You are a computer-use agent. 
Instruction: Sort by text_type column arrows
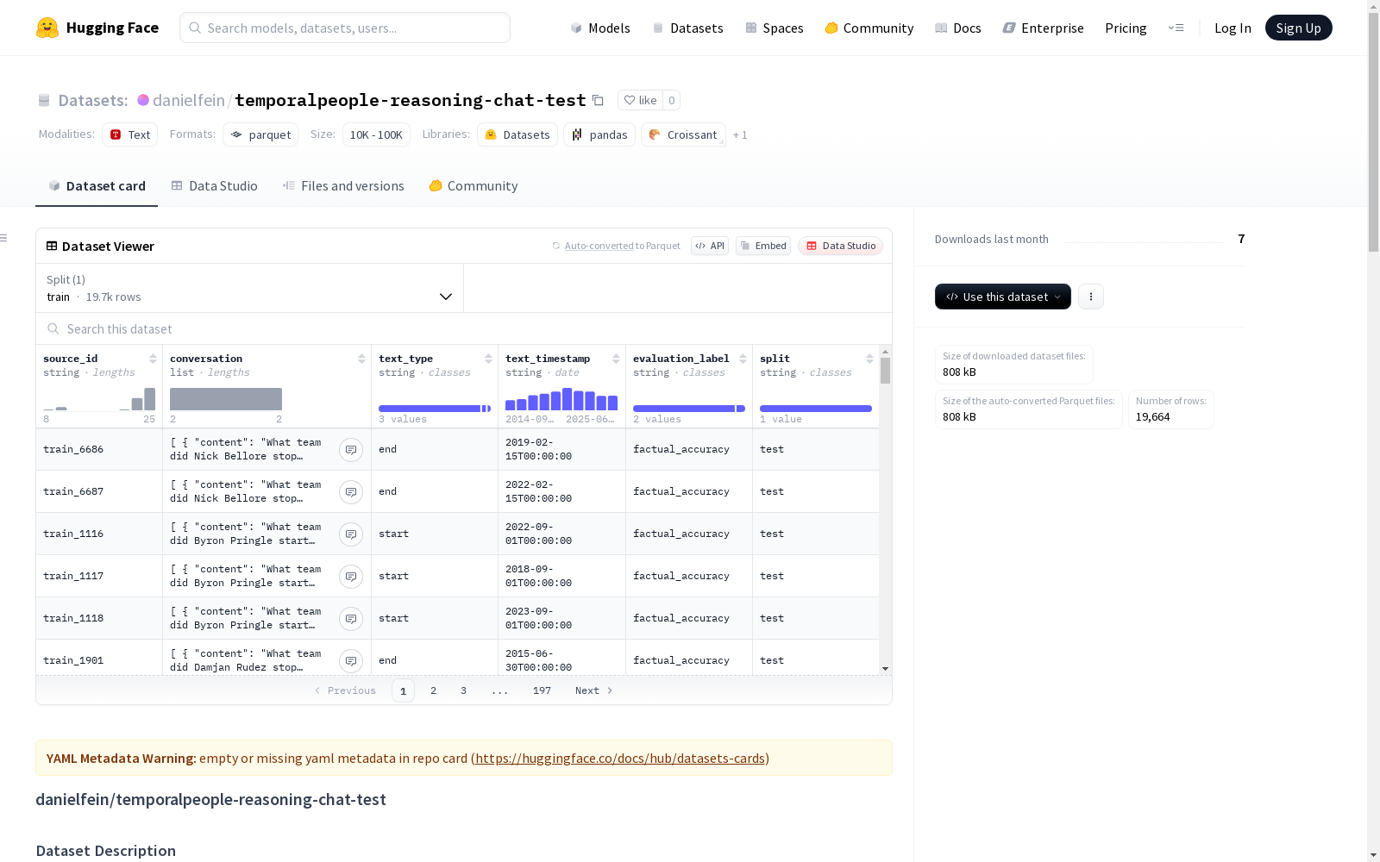[x=488, y=359]
